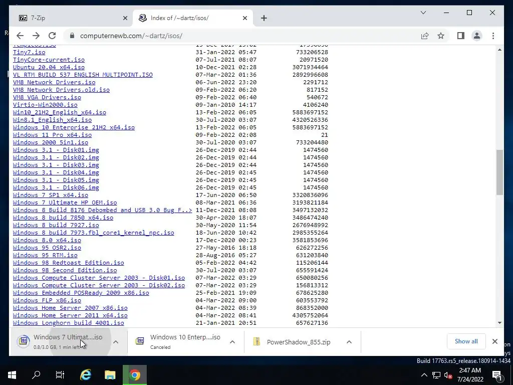
Task: Open the Chrome profile avatar icon
Action: coord(477,36)
